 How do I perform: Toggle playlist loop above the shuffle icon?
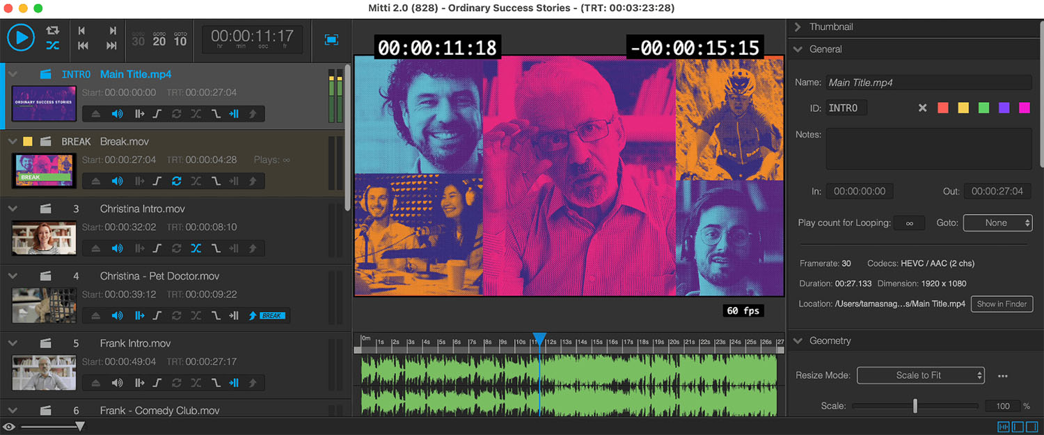[53, 31]
